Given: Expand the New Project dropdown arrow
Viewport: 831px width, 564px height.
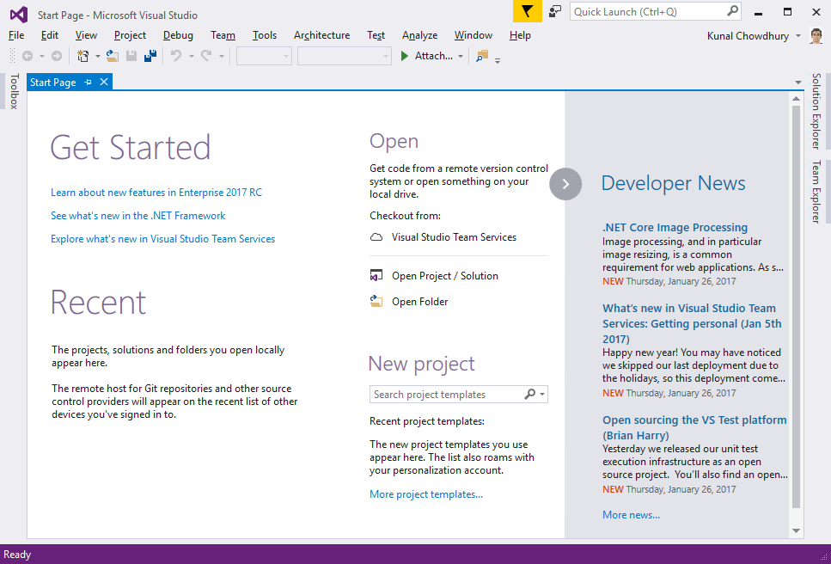Looking at the screenshot, I should [x=97, y=56].
